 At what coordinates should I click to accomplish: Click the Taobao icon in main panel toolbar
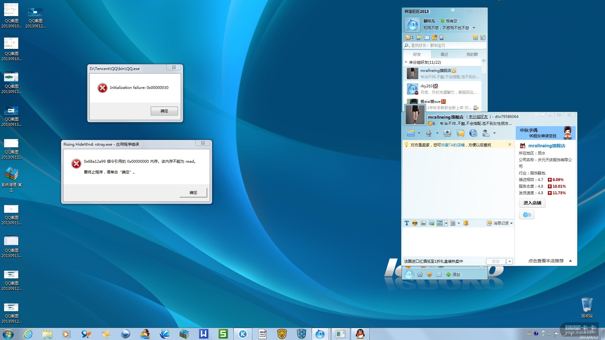408,38
